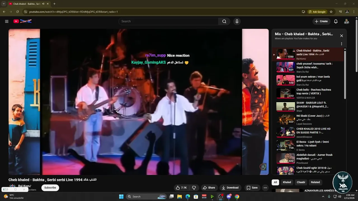The width and height of the screenshot is (358, 201).
Task: Open the Windows Start menu
Action: coord(121,197)
